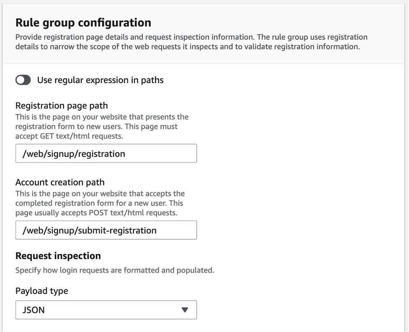Open the Payload type dropdown

tap(106, 310)
